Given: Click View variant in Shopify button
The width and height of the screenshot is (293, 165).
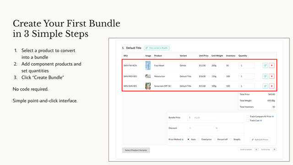Looking at the screenshot, I should (x=157, y=48).
